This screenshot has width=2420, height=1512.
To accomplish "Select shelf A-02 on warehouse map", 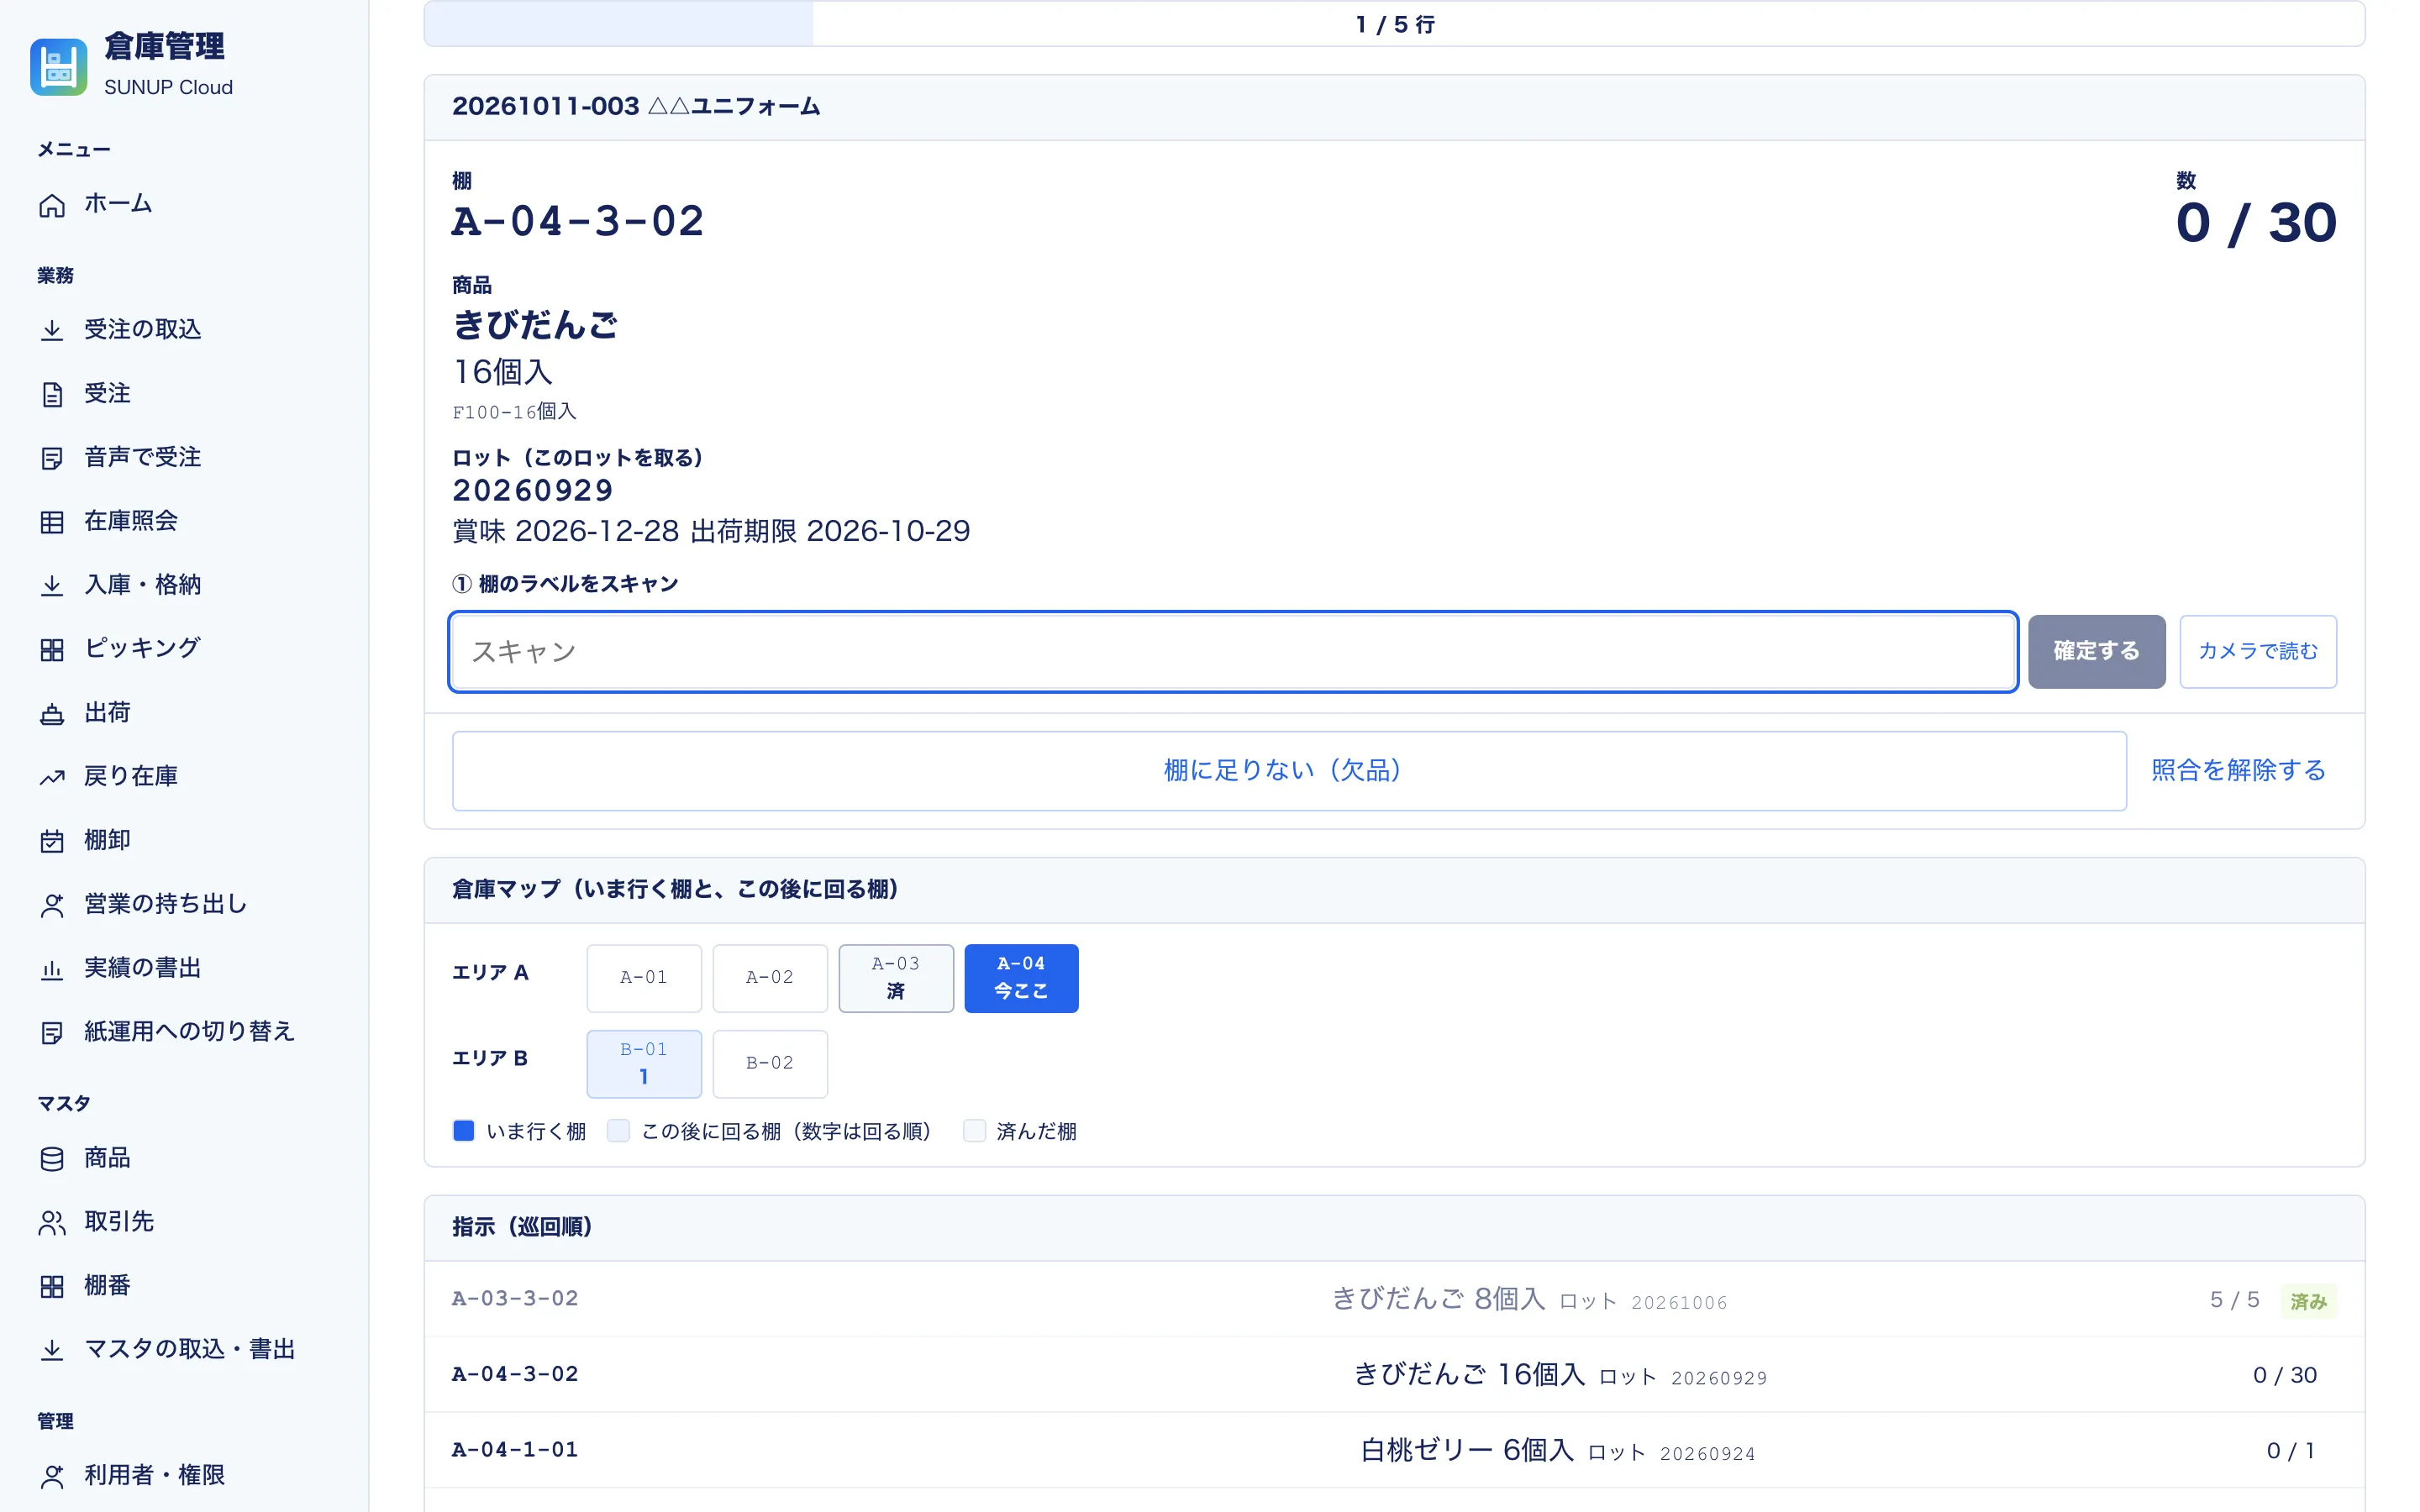I will pyautogui.click(x=770, y=978).
